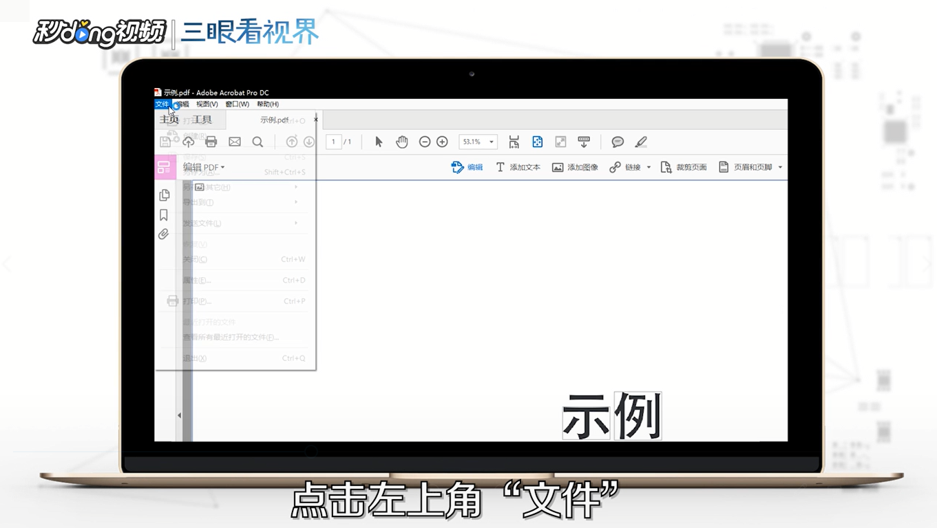Screen dimensions: 937x528
Task: Open the 文件 menu
Action: click(x=162, y=104)
